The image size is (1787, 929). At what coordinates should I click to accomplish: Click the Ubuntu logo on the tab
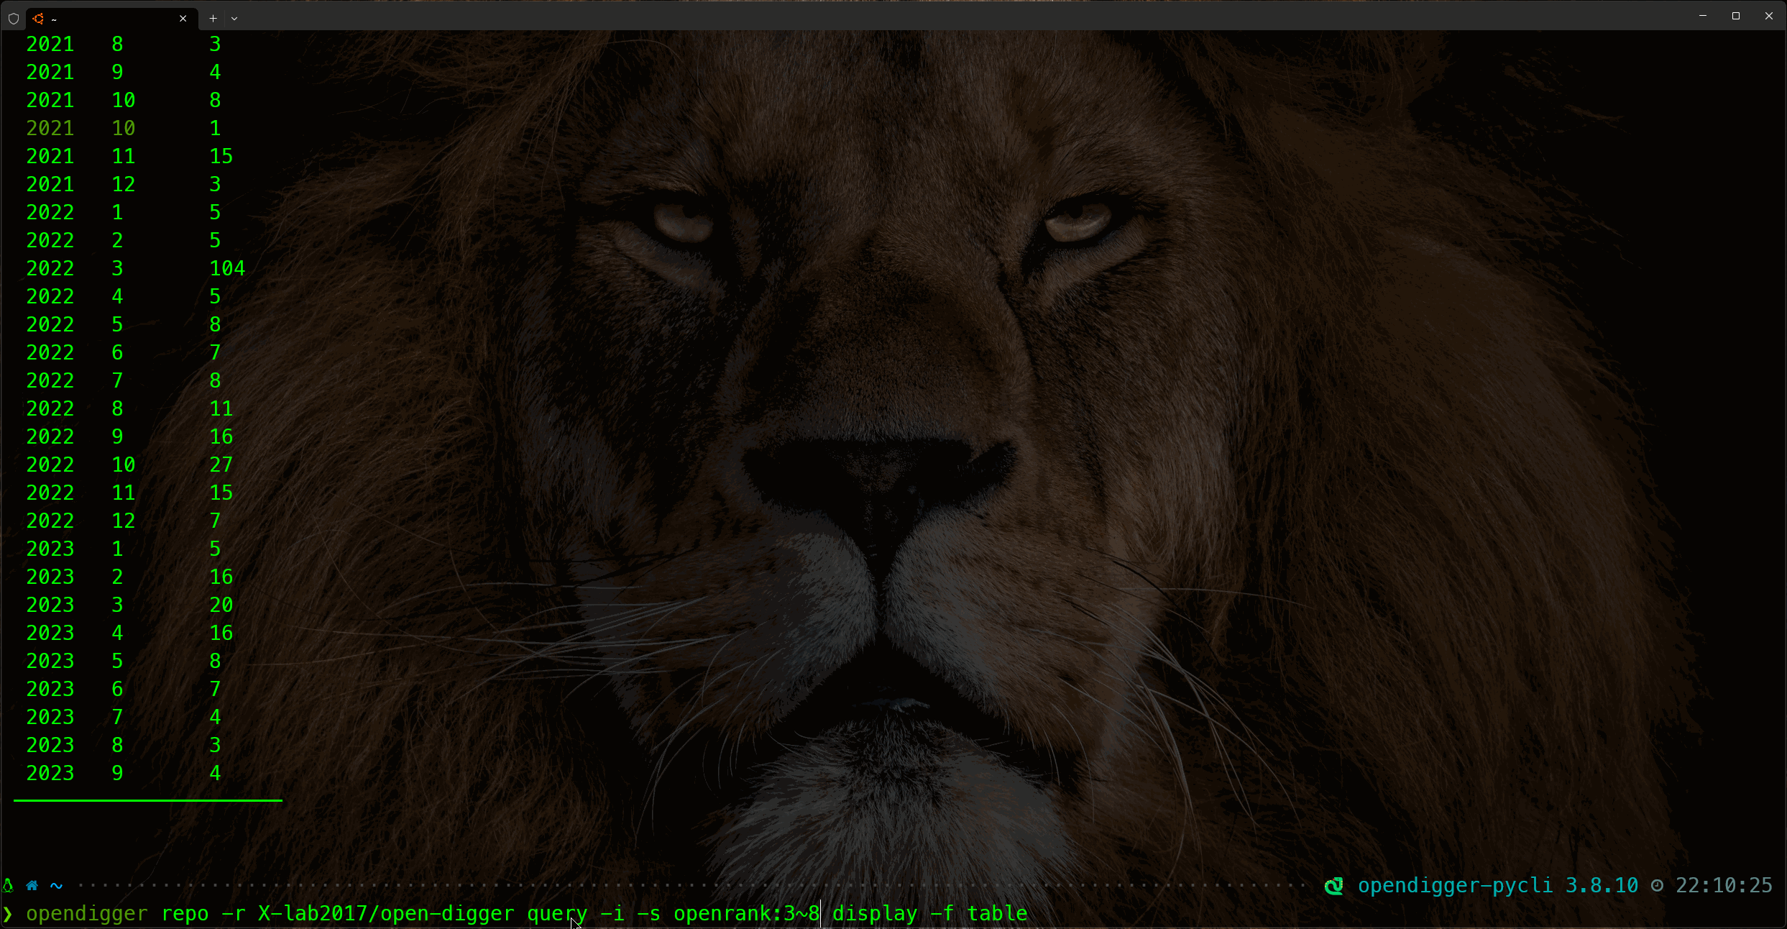(38, 18)
